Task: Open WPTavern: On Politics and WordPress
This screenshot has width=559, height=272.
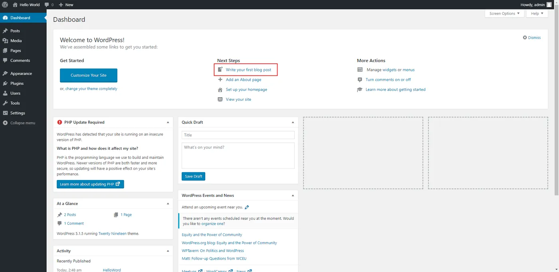Action: coord(212,251)
